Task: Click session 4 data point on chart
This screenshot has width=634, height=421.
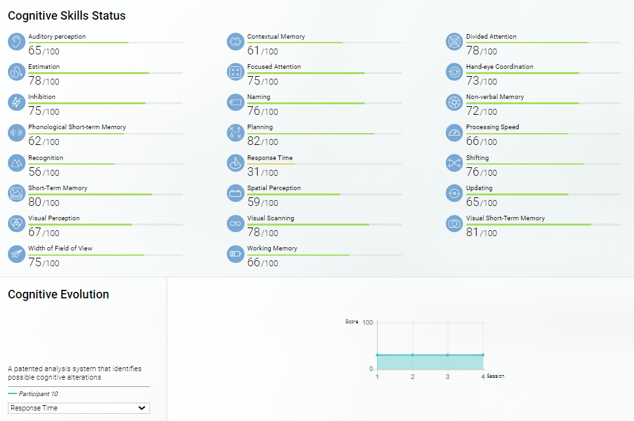Action: coord(483,355)
